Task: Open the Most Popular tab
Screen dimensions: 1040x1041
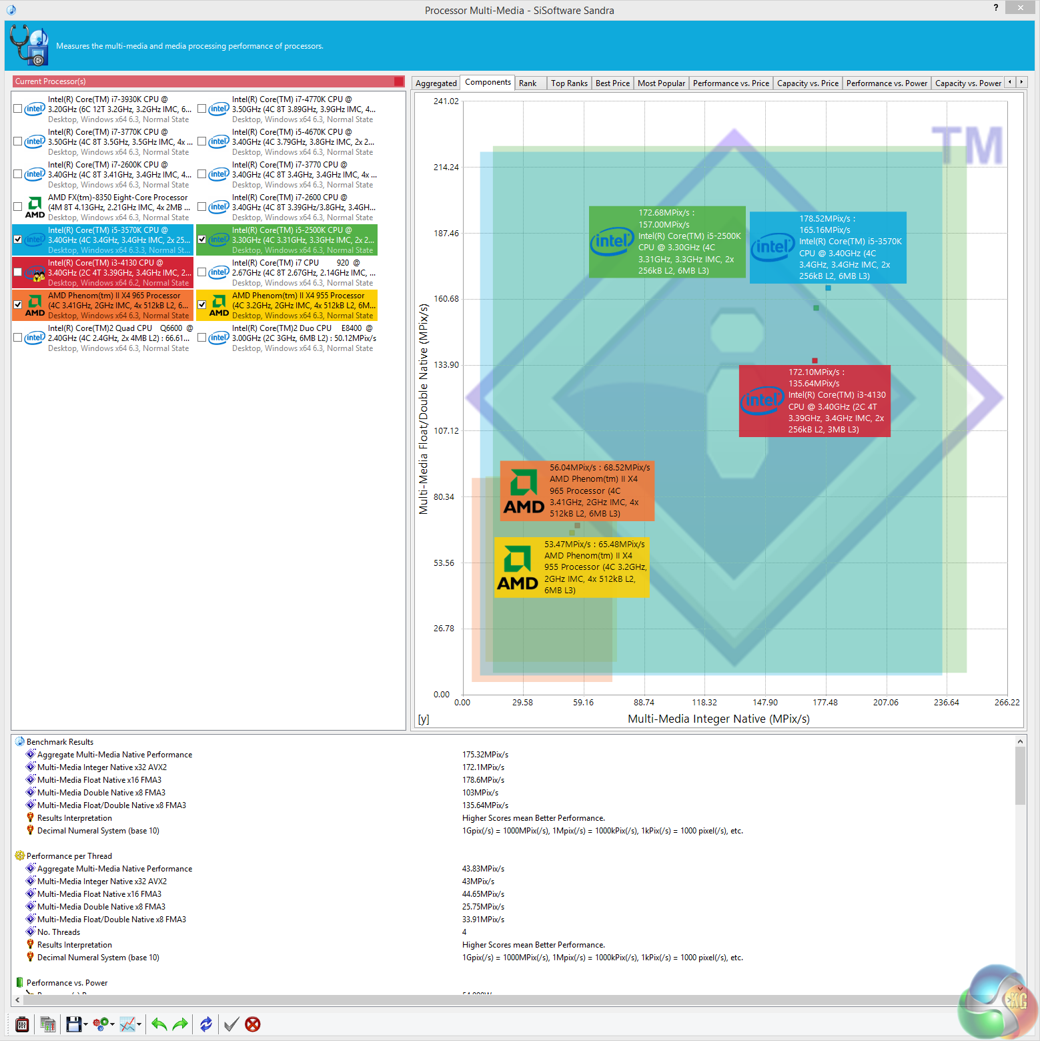Action: tap(661, 83)
